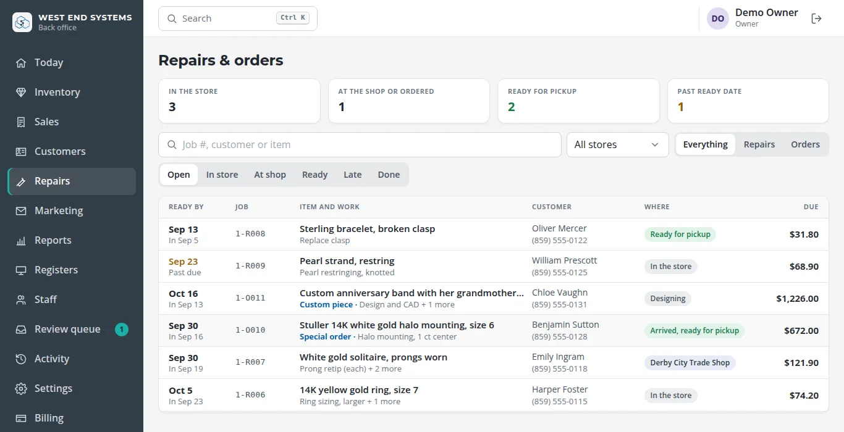Go to the Customers page
844x432 pixels.
point(72,151)
